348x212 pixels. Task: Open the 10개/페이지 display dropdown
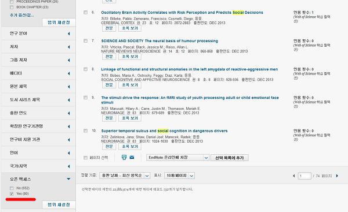(180, 176)
